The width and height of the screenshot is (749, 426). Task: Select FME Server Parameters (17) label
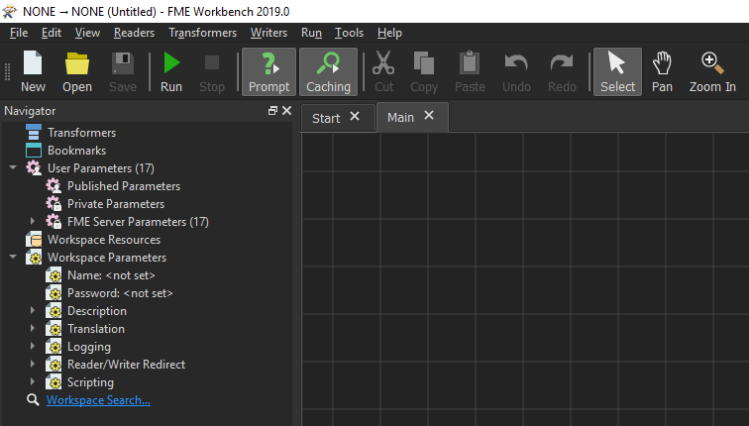[x=138, y=222]
